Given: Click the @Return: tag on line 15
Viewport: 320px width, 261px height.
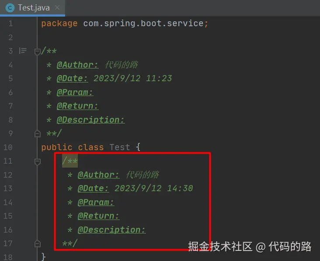Looking at the screenshot, I should point(98,216).
